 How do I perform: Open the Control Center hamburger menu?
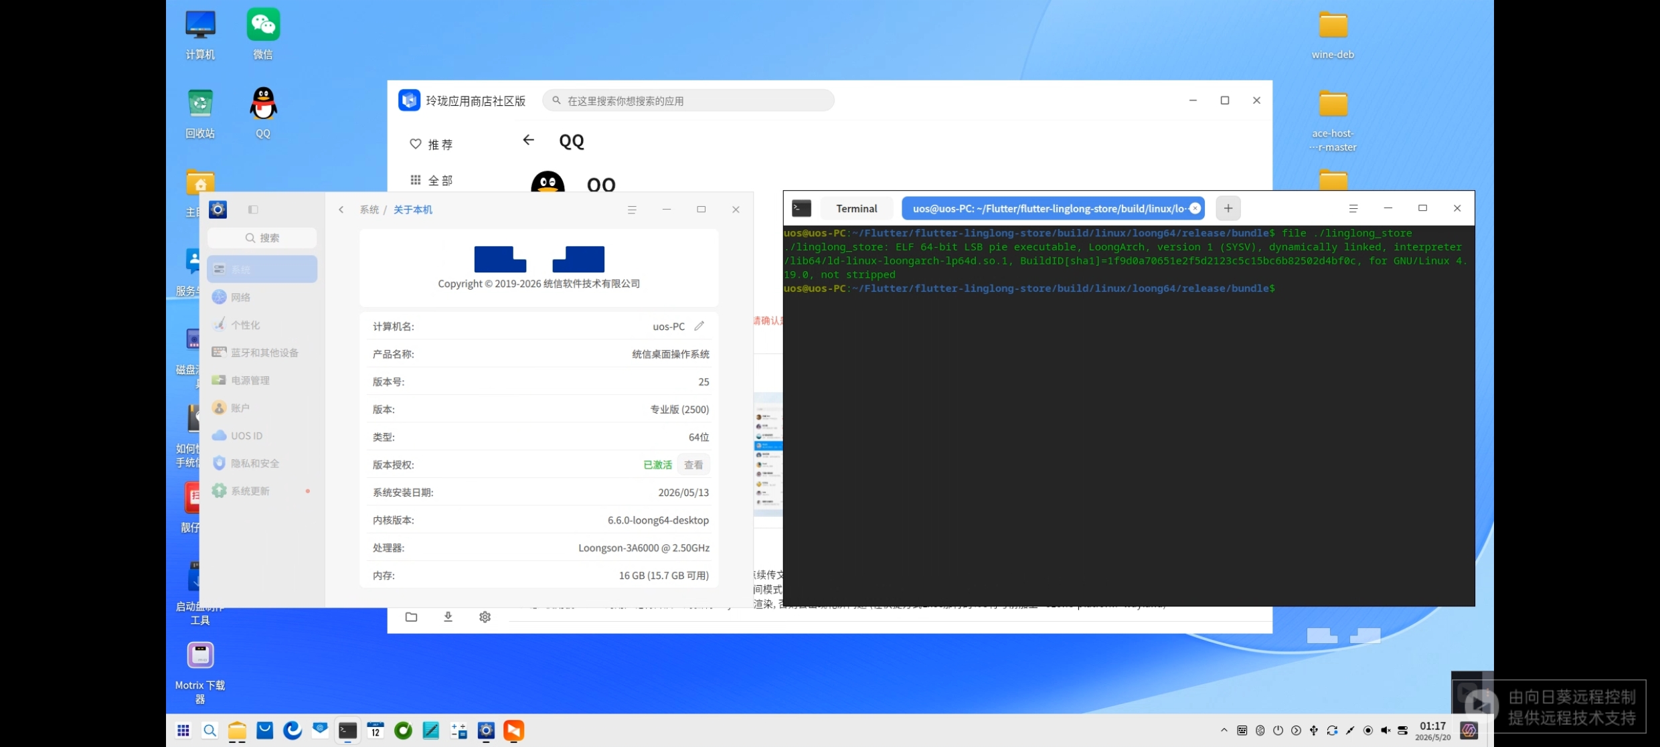(x=632, y=210)
